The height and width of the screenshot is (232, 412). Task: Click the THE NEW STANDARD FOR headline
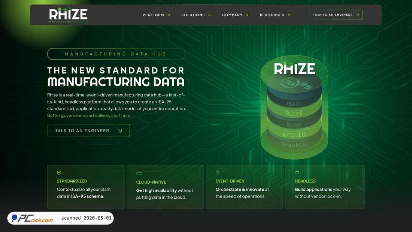(116, 70)
